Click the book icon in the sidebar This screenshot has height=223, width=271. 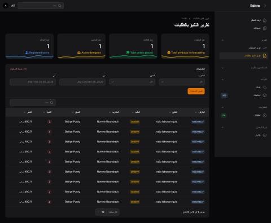point(265,28)
